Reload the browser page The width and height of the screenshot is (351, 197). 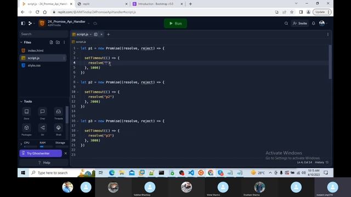coord(37,12)
